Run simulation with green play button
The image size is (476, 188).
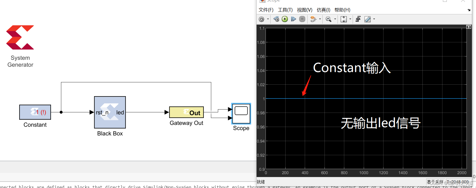(x=285, y=19)
